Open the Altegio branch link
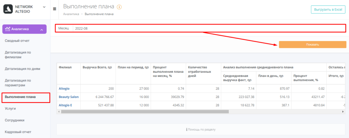The height and width of the screenshot is (138, 349). [64, 89]
